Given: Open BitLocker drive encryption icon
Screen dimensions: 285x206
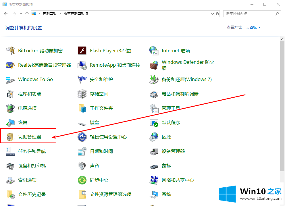Looking at the screenshot, I should click(x=10, y=51).
